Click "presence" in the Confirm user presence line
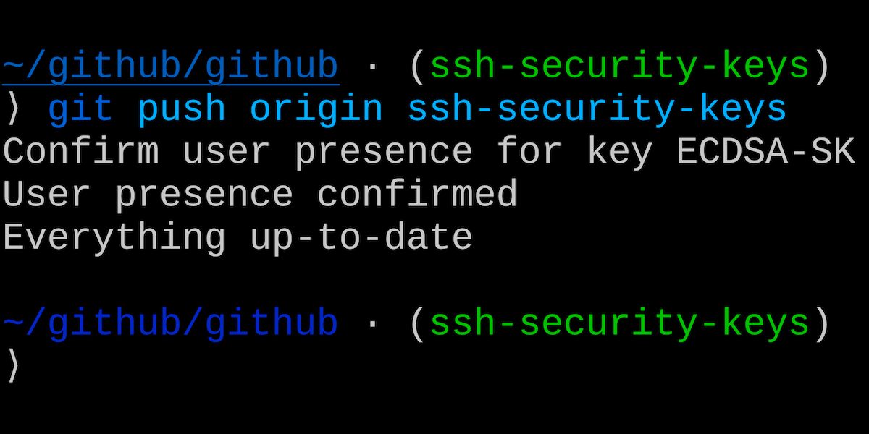The height and width of the screenshot is (434, 869). 383,153
